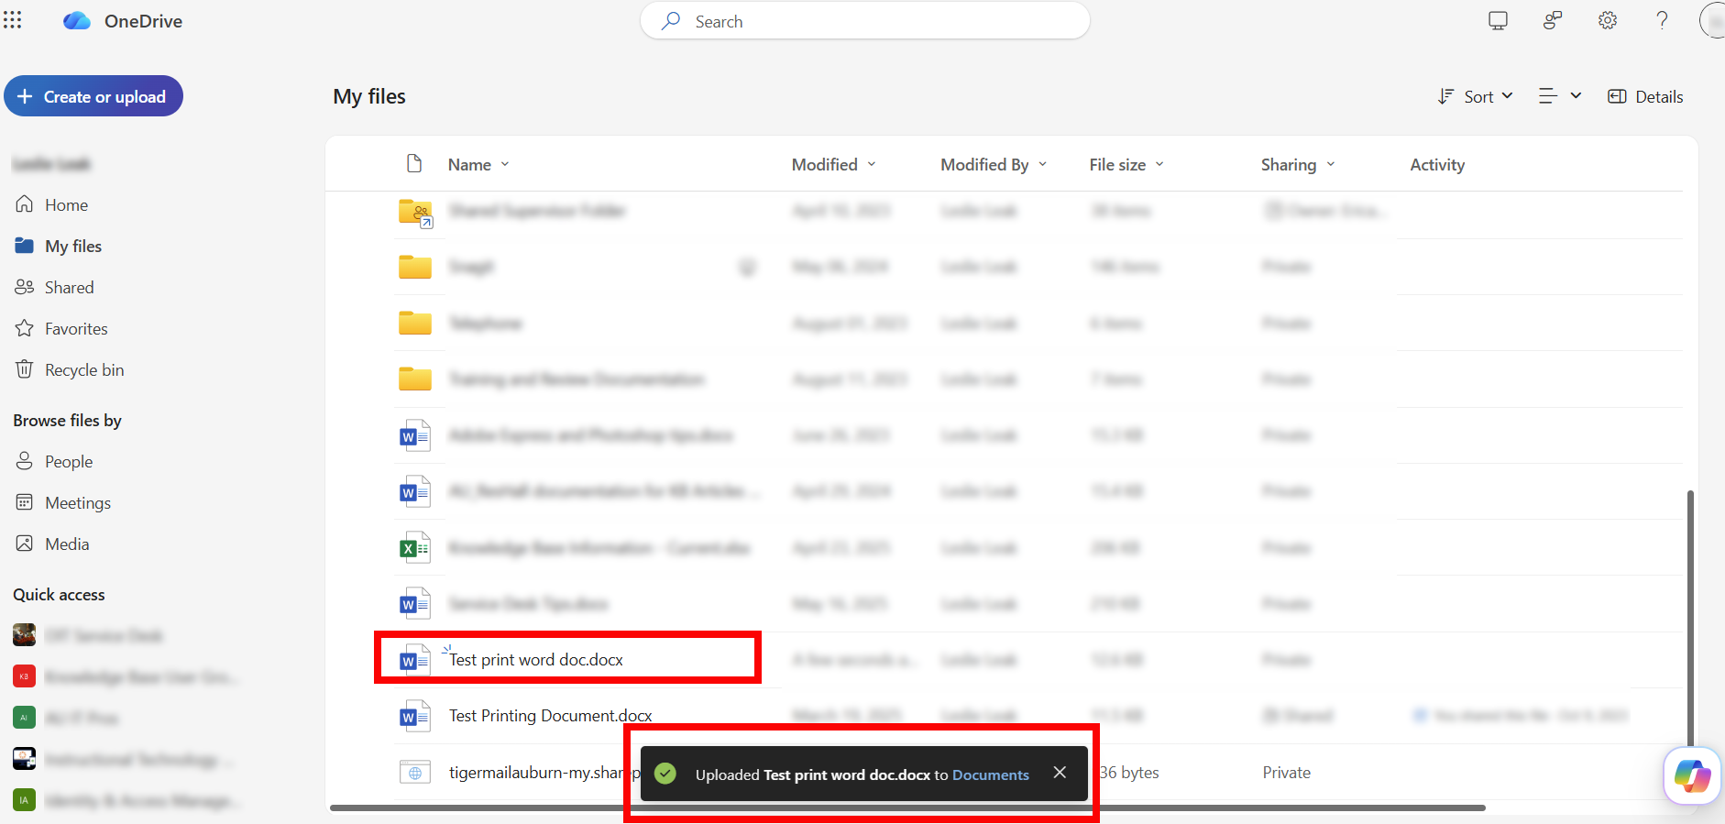1725x824 pixels.
Task: Open the app launcher grid icon
Action: point(13,20)
